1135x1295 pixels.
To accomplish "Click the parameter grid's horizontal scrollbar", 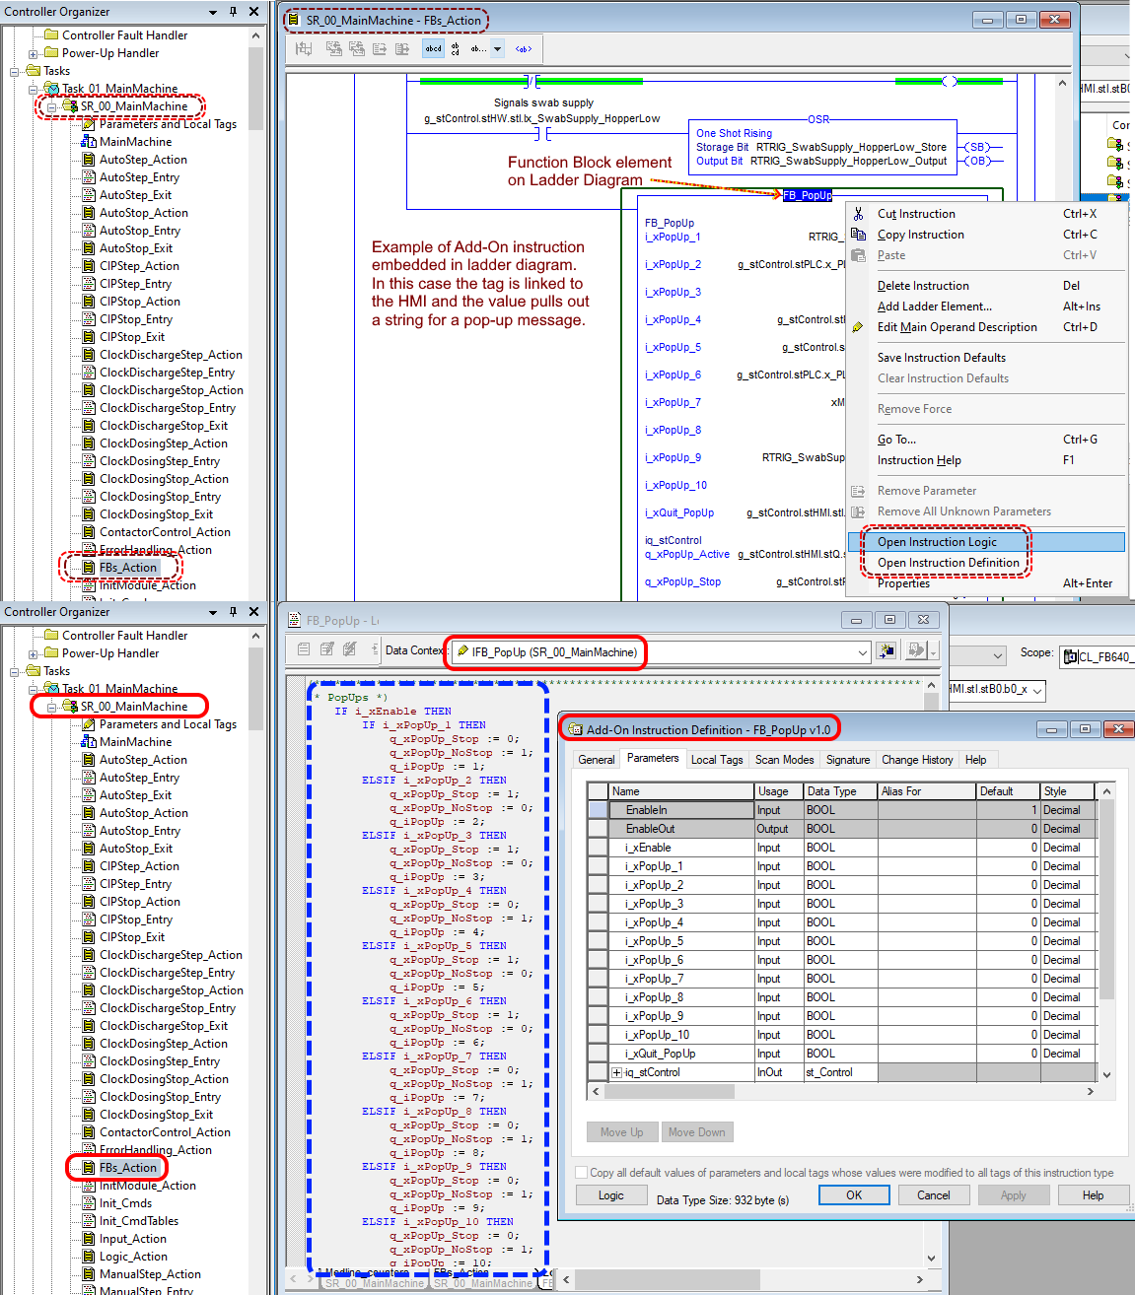I will (670, 1091).
